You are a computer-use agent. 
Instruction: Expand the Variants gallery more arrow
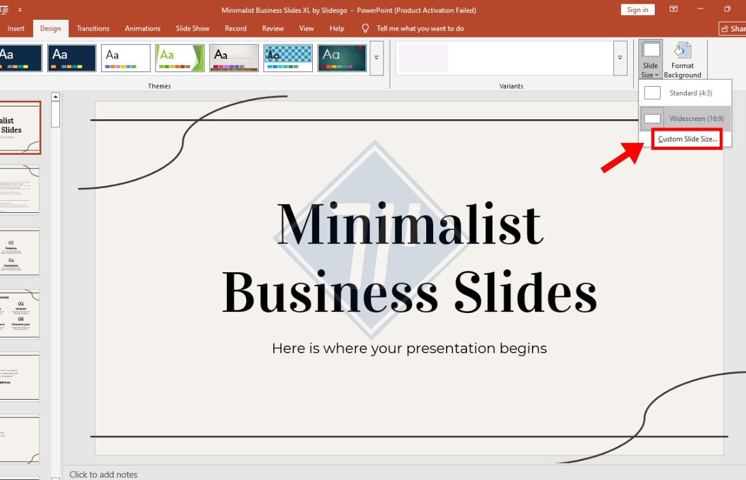pos(620,58)
